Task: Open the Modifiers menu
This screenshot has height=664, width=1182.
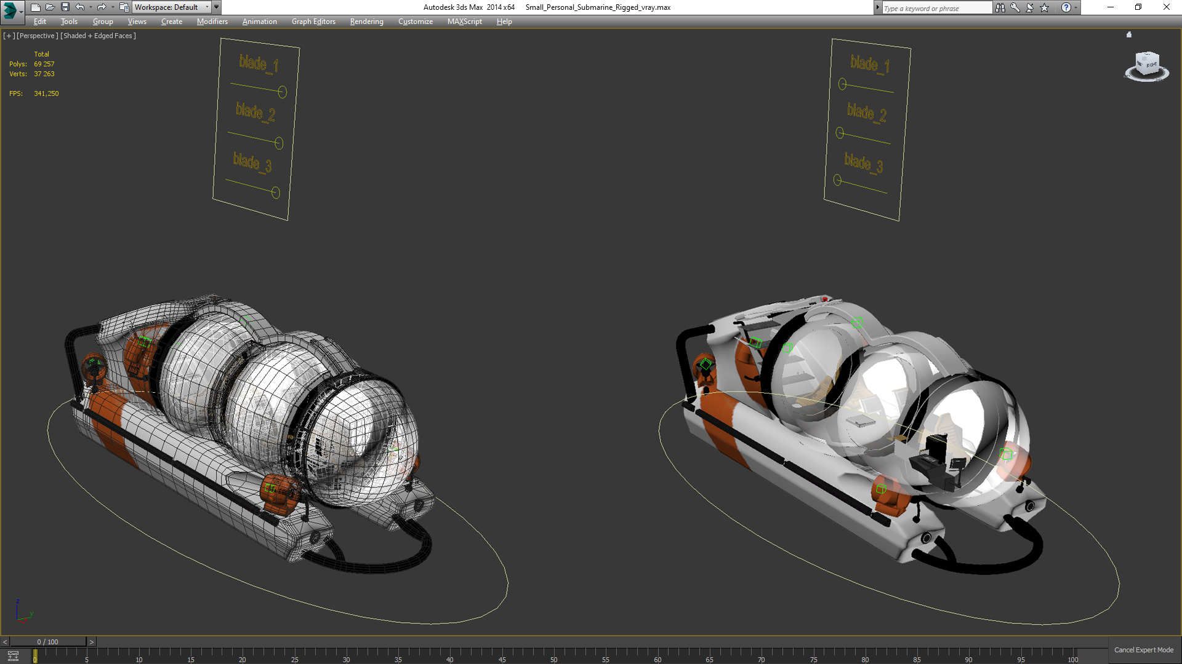Action: (x=212, y=22)
